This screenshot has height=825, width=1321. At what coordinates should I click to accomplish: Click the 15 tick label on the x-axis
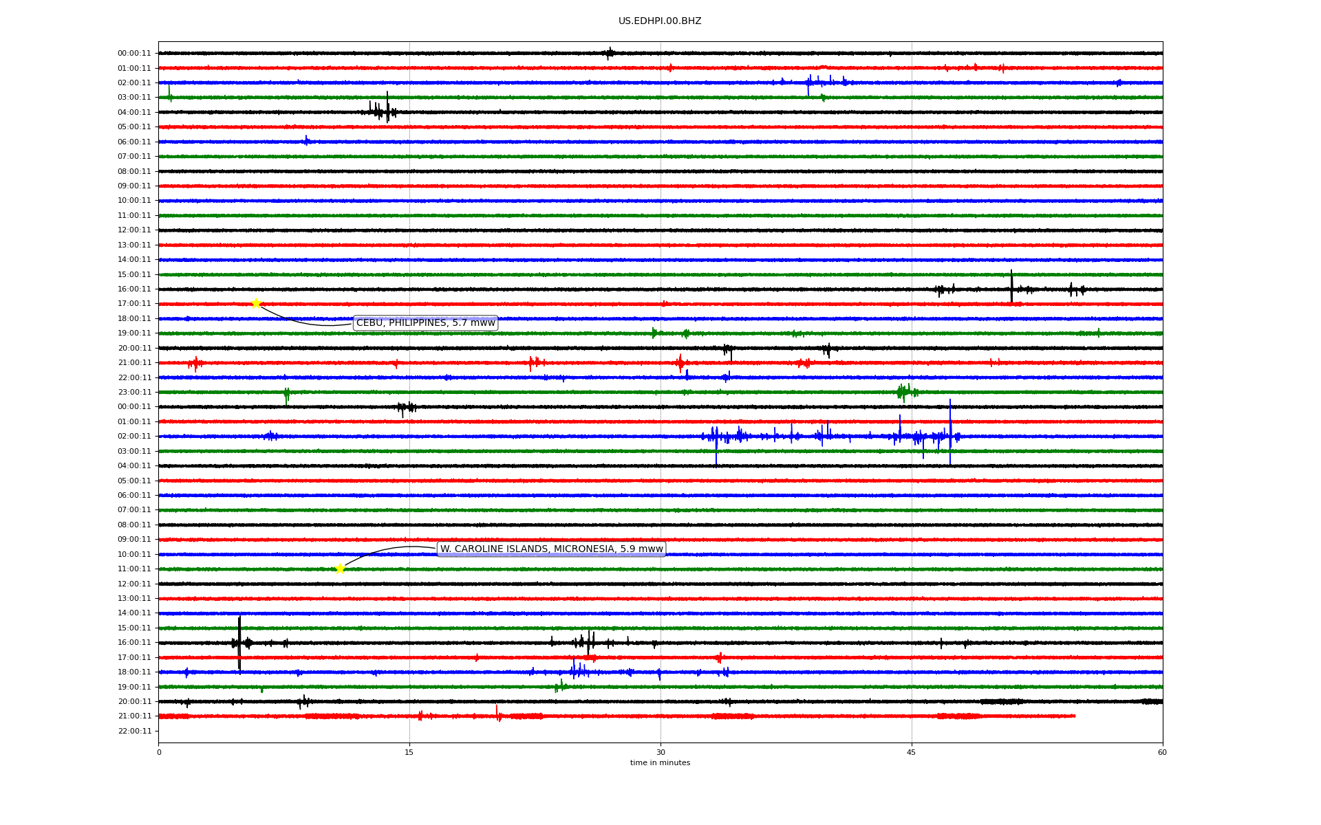pos(409,752)
